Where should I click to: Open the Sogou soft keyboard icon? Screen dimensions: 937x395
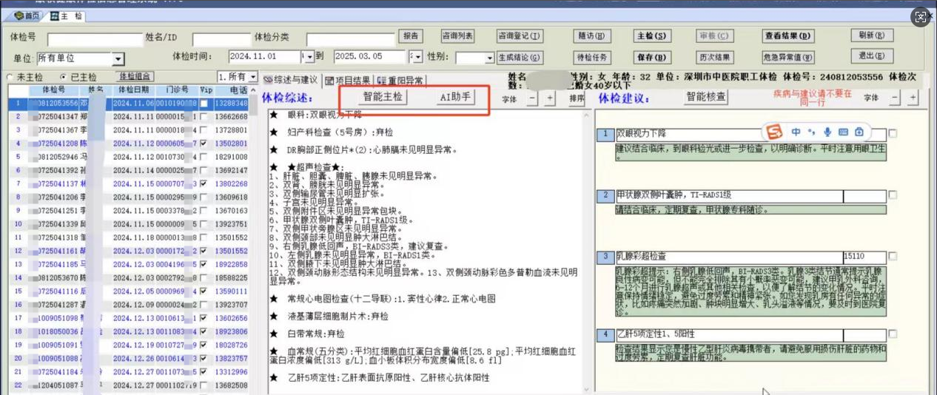[x=843, y=132]
